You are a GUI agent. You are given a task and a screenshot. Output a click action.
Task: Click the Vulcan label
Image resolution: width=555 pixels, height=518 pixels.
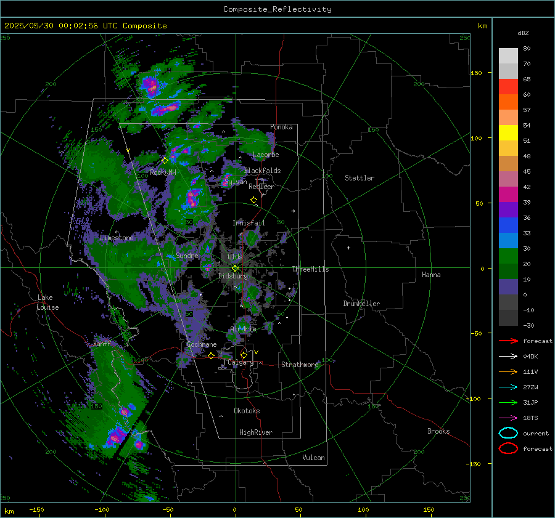[x=313, y=458]
